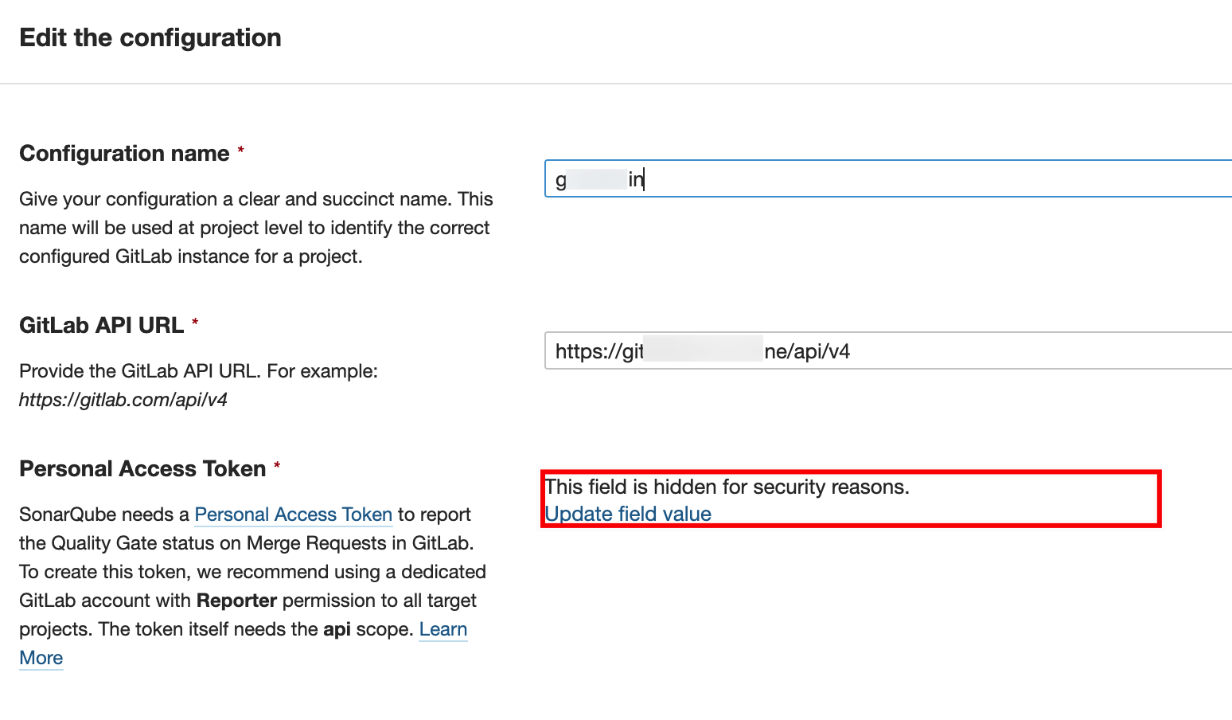Click the italic example URL https://gitlab.com/api/v4
The image size is (1232, 720).
(123, 400)
